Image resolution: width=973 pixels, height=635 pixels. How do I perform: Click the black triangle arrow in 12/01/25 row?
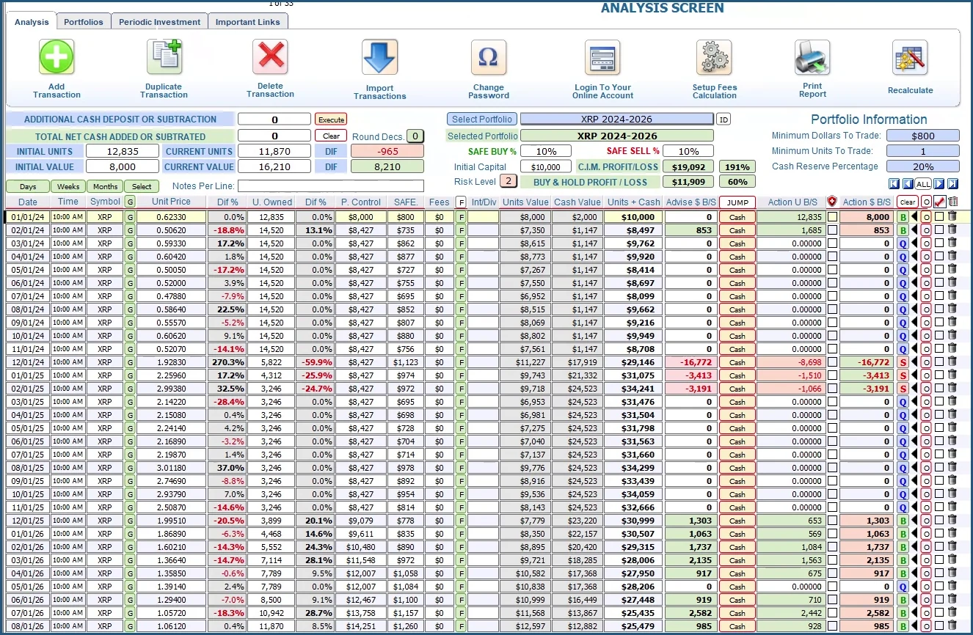point(914,520)
